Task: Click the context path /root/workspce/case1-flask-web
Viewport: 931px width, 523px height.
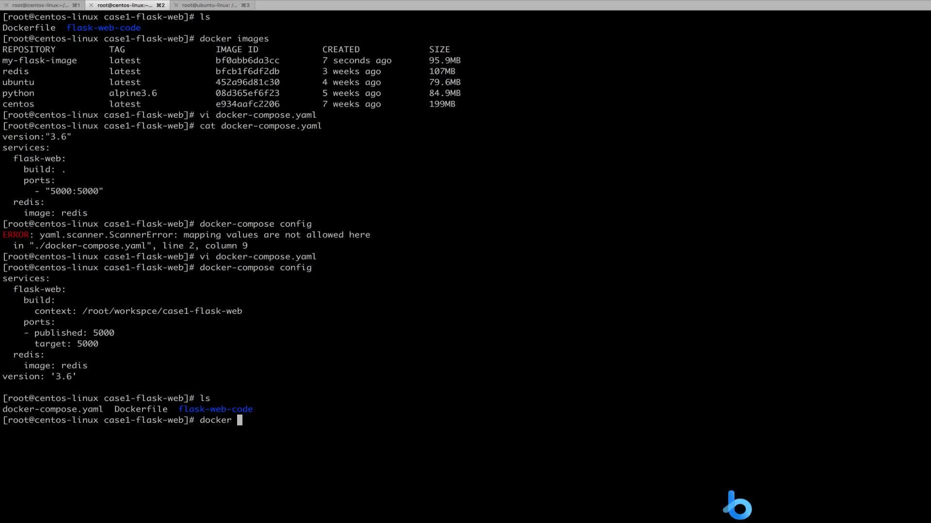Action: click(162, 311)
